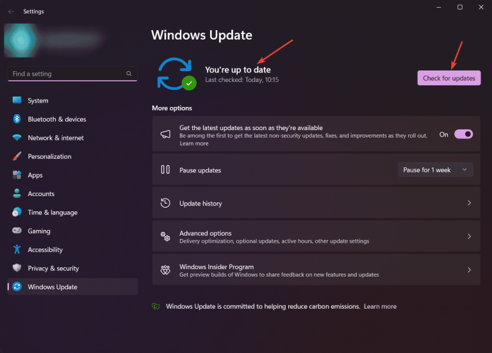This screenshot has width=492, height=353.
Task: Select the Network & internet wifi icon
Action: click(x=17, y=138)
